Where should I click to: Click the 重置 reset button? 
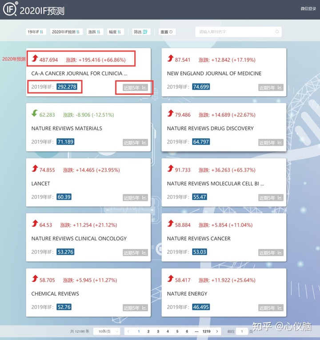pyautogui.click(x=167, y=32)
